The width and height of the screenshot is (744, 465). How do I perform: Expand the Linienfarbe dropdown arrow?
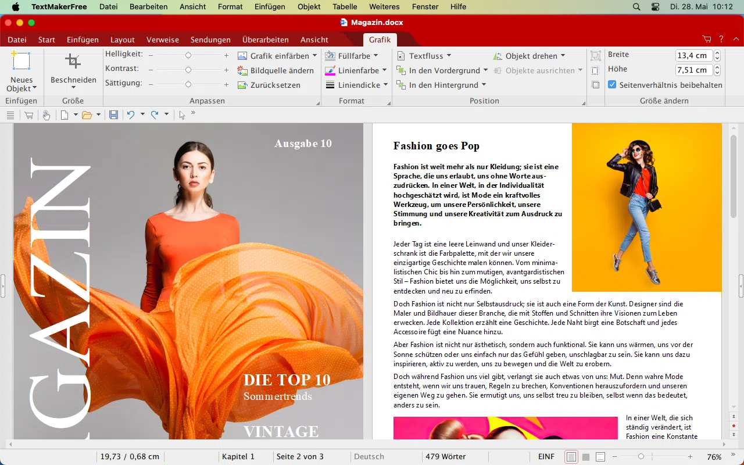click(x=385, y=70)
